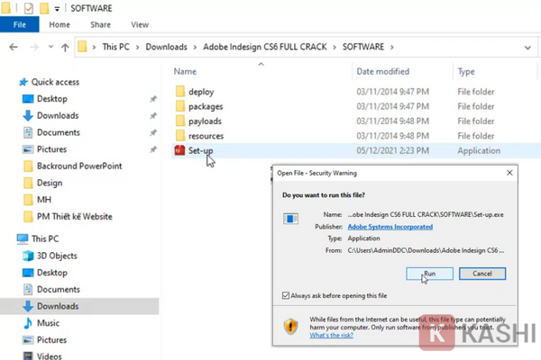Select Music under This PC
Image resolution: width=541 pixels, height=360 pixels.
click(x=48, y=323)
